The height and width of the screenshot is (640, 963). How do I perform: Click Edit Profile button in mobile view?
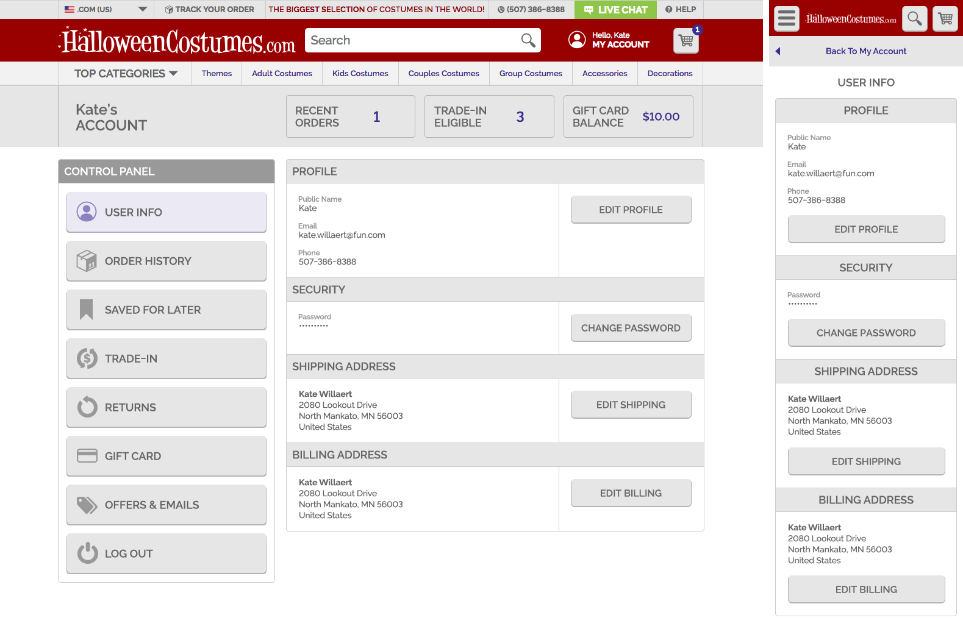point(866,229)
